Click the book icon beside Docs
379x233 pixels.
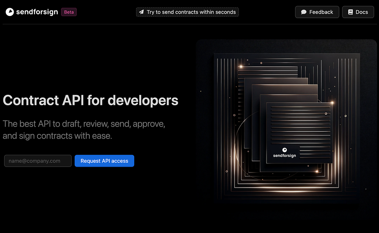click(350, 12)
